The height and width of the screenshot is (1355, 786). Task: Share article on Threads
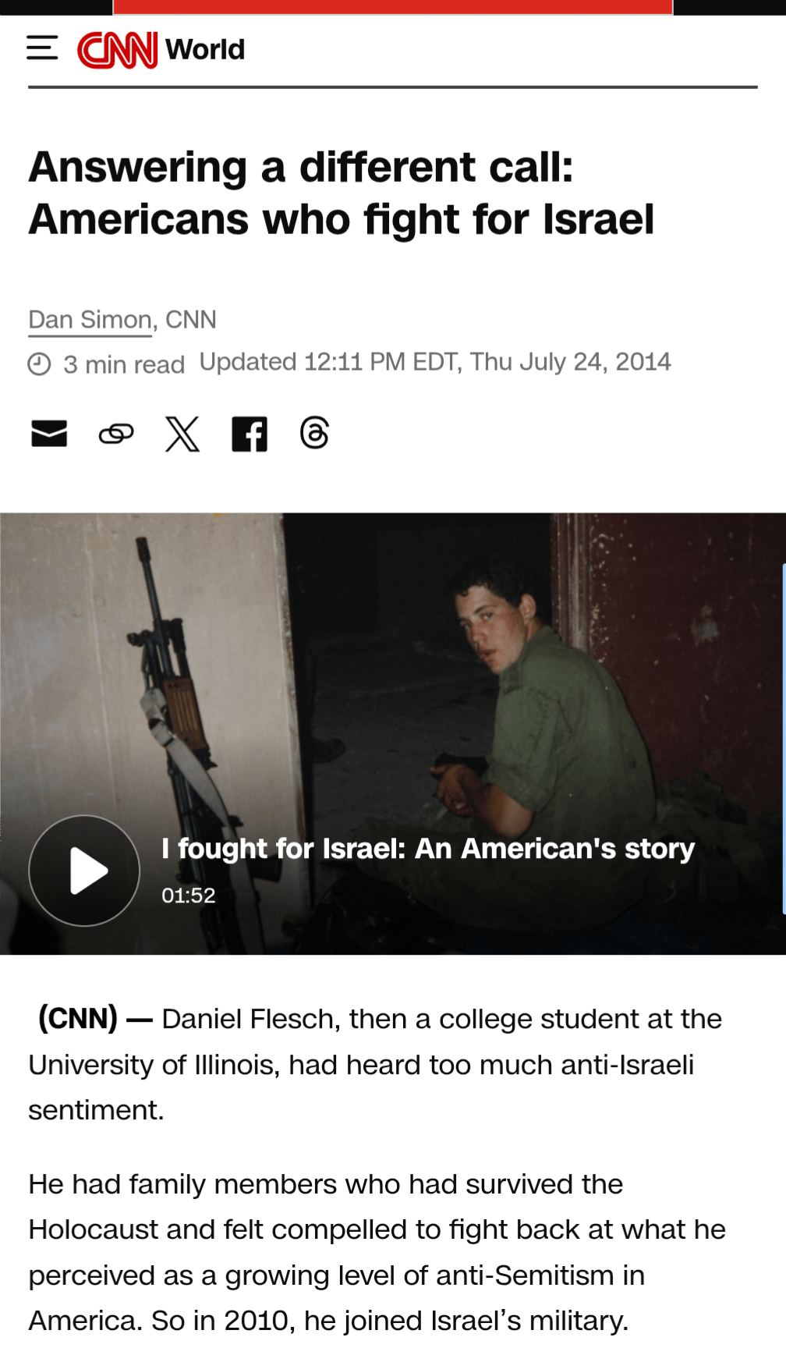point(314,433)
